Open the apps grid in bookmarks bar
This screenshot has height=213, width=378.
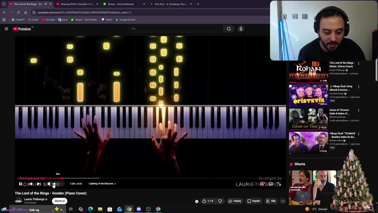point(4,20)
